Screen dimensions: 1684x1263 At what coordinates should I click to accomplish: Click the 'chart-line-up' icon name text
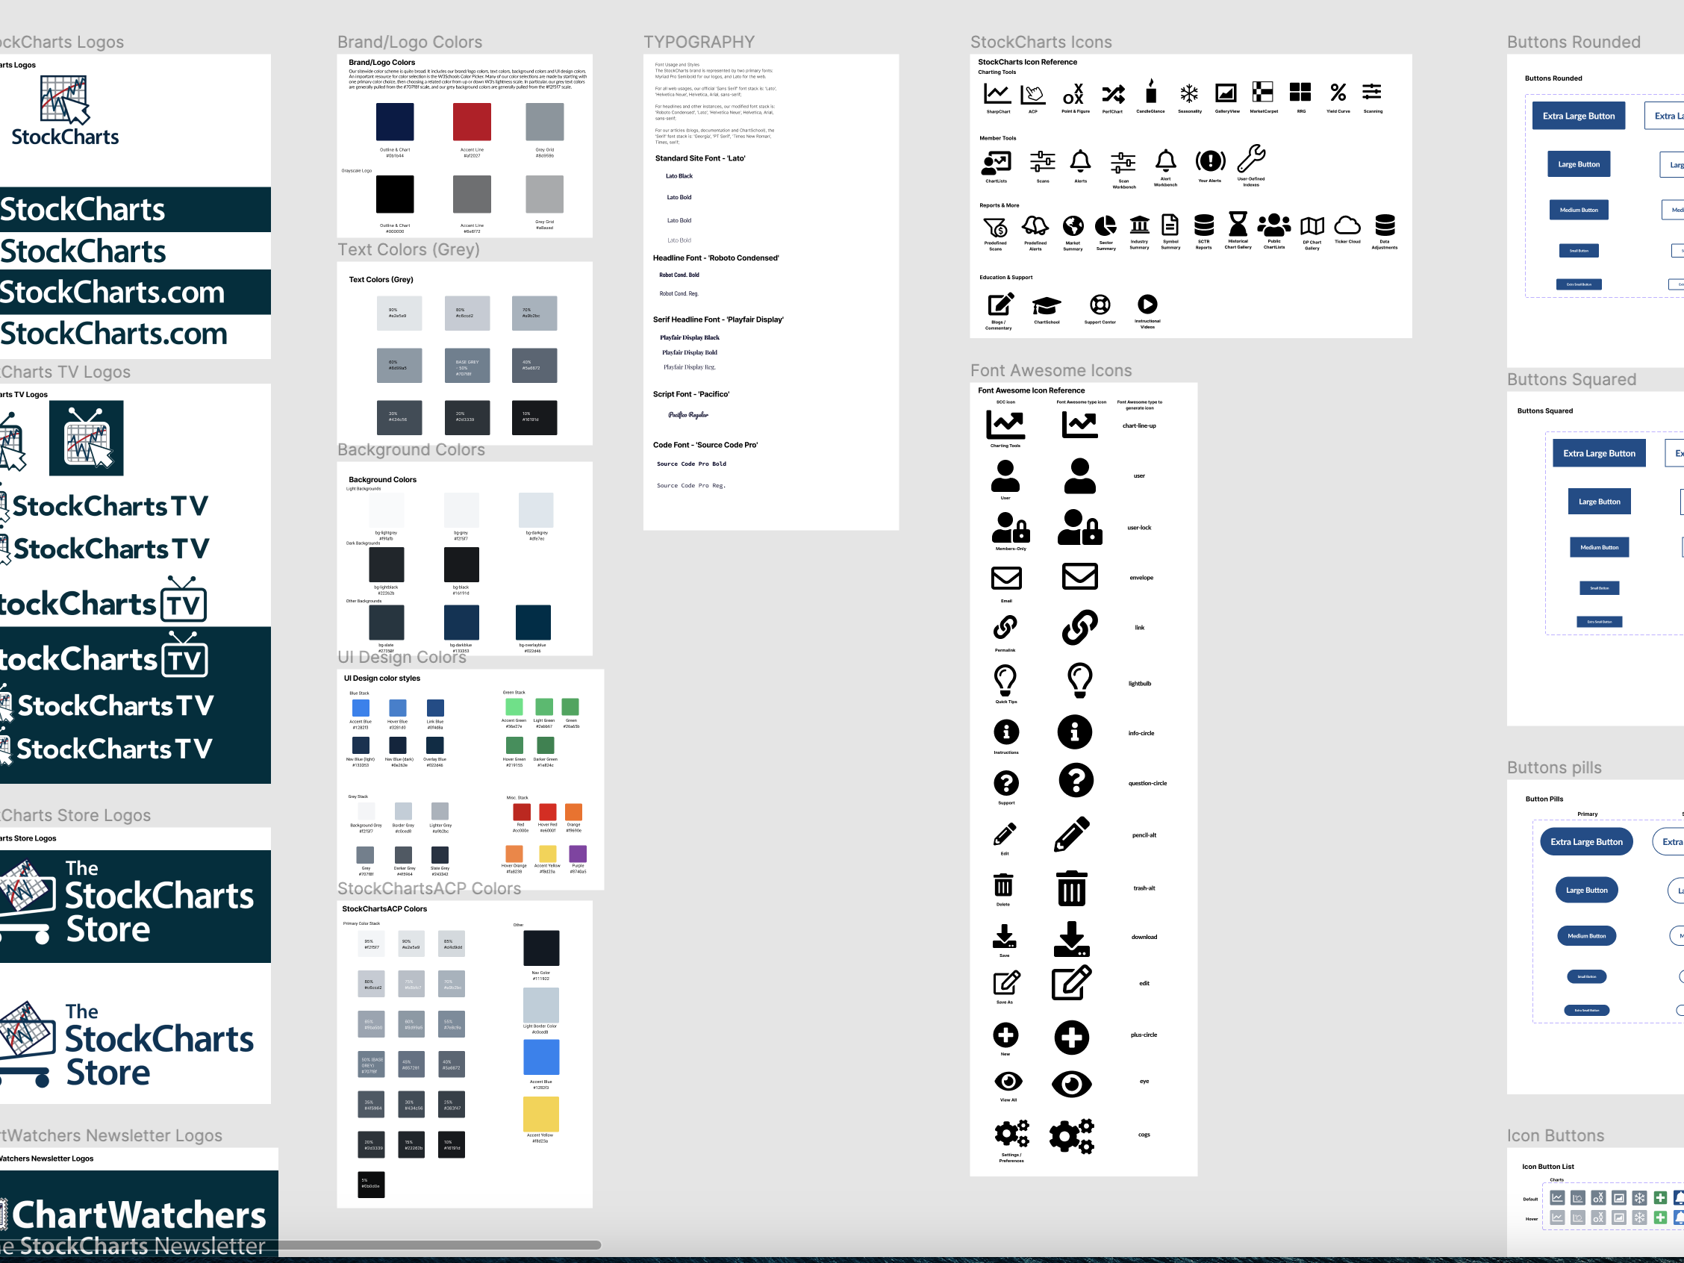point(1139,426)
